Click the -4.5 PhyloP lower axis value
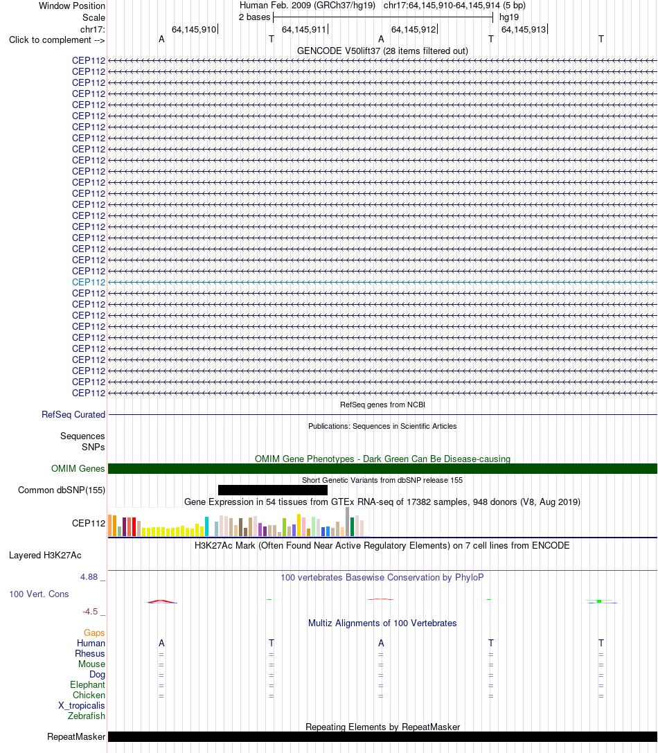658x753 pixels. click(x=90, y=611)
